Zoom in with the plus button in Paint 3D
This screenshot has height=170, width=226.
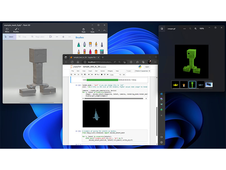click(63, 37)
